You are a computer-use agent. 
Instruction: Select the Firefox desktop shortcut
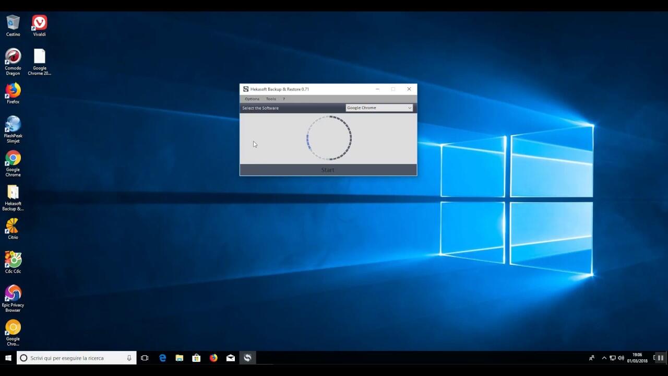[x=13, y=93]
